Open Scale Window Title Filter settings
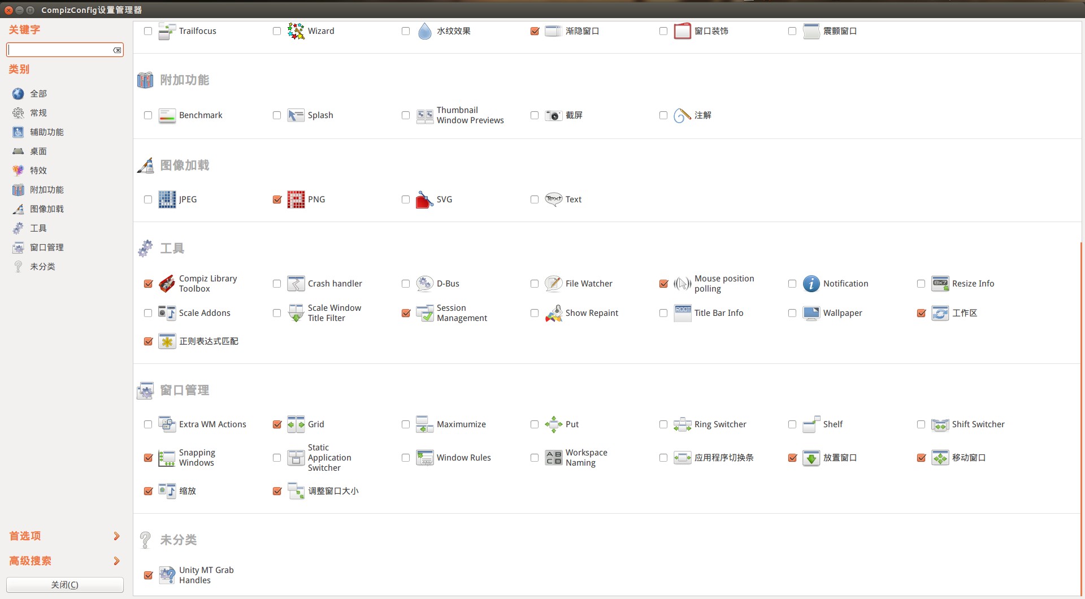Screen dimensions: 1085x599 tap(325, 313)
